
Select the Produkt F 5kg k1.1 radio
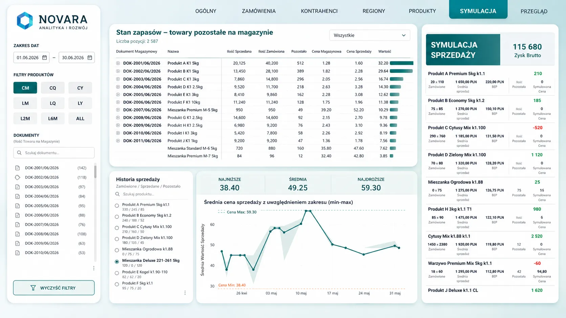[x=117, y=285]
